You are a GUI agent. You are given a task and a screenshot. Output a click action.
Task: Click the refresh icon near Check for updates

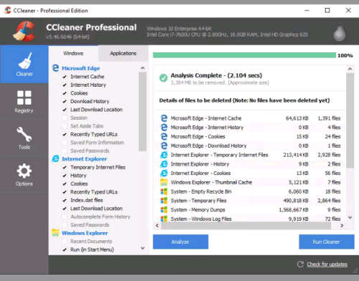click(x=300, y=265)
